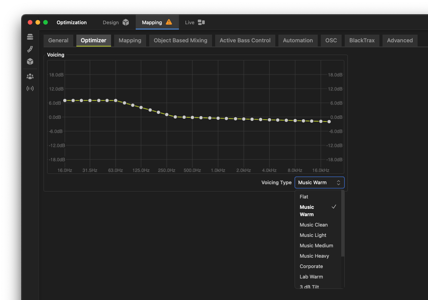Click the Live top-level tab
Image resolution: width=428 pixels, height=300 pixels.
(189, 22)
